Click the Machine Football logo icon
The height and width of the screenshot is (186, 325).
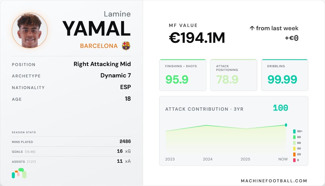coord(19,173)
